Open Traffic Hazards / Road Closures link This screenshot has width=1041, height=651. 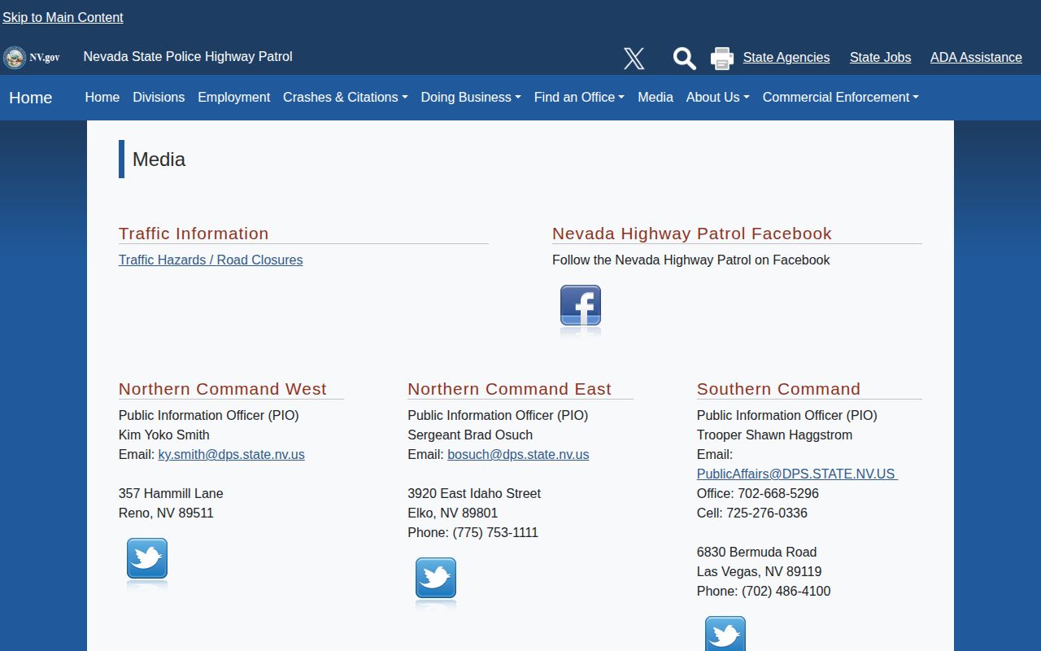[211, 260]
